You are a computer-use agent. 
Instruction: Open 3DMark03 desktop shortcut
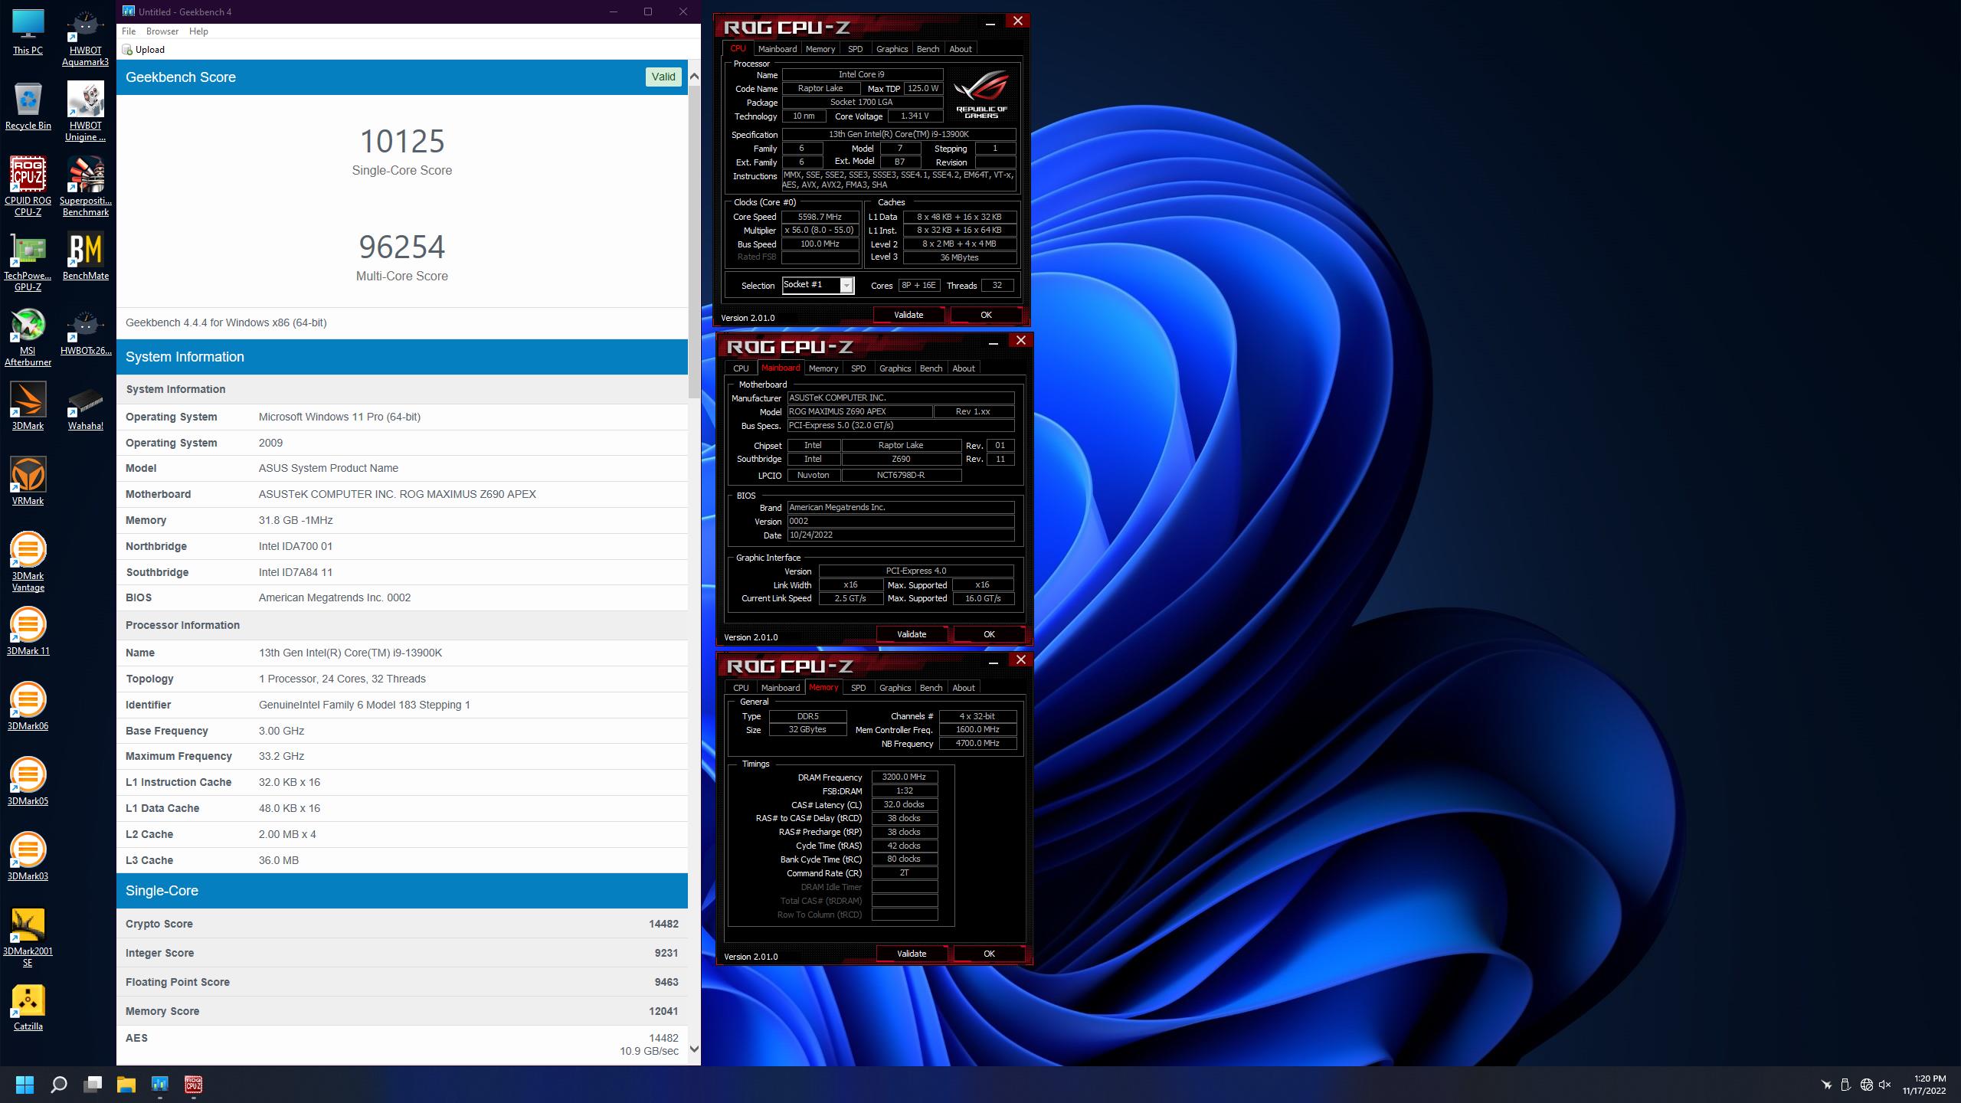tap(28, 856)
